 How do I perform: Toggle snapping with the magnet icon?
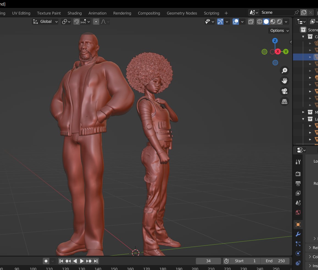76,22
